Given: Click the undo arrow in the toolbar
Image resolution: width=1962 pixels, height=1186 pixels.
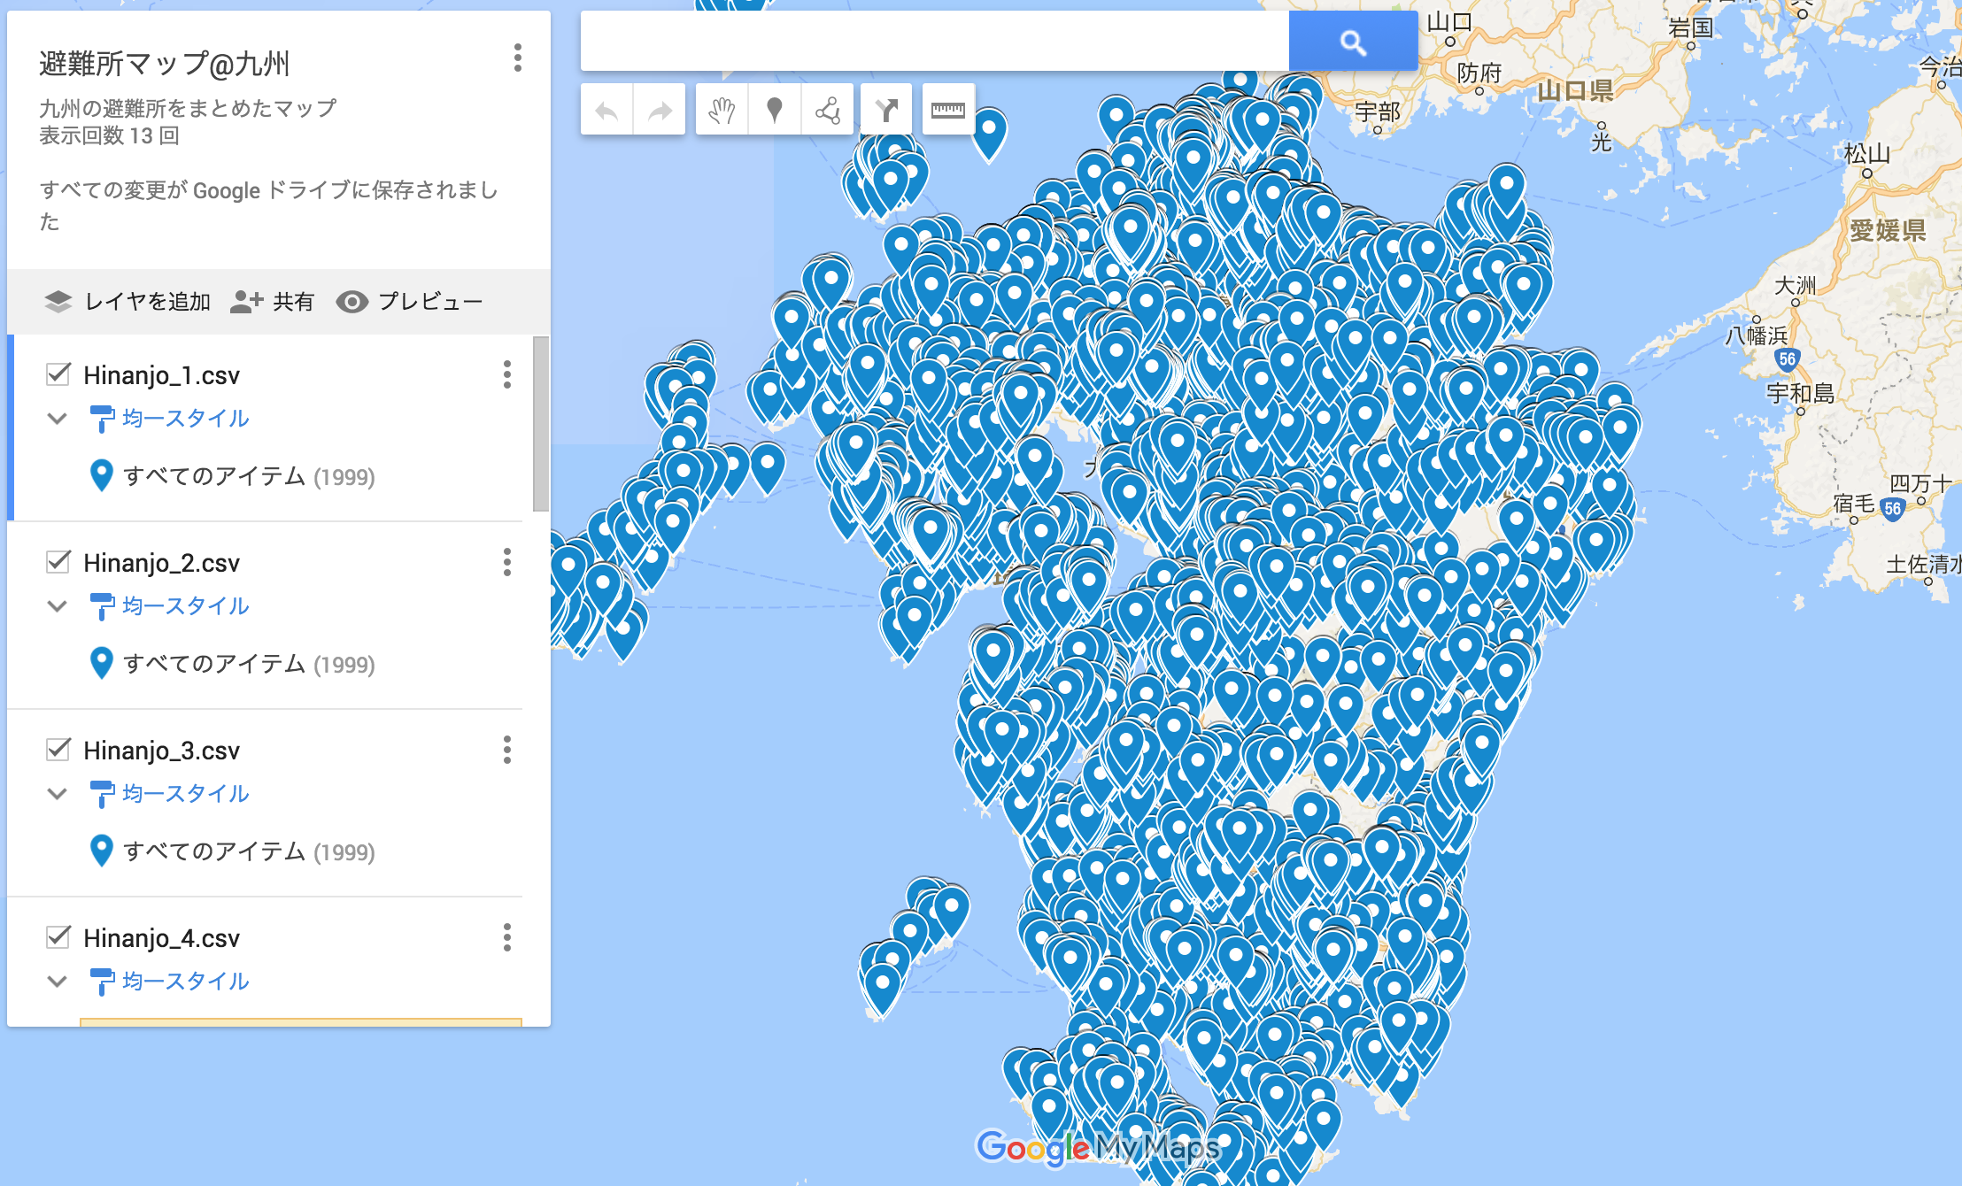Looking at the screenshot, I should click(606, 111).
